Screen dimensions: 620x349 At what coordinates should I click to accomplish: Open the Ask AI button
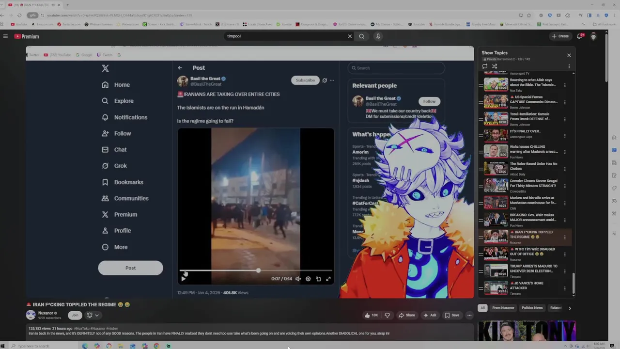pos(430,315)
